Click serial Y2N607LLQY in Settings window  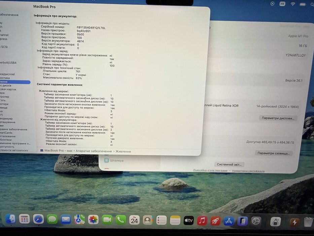click(x=295, y=55)
